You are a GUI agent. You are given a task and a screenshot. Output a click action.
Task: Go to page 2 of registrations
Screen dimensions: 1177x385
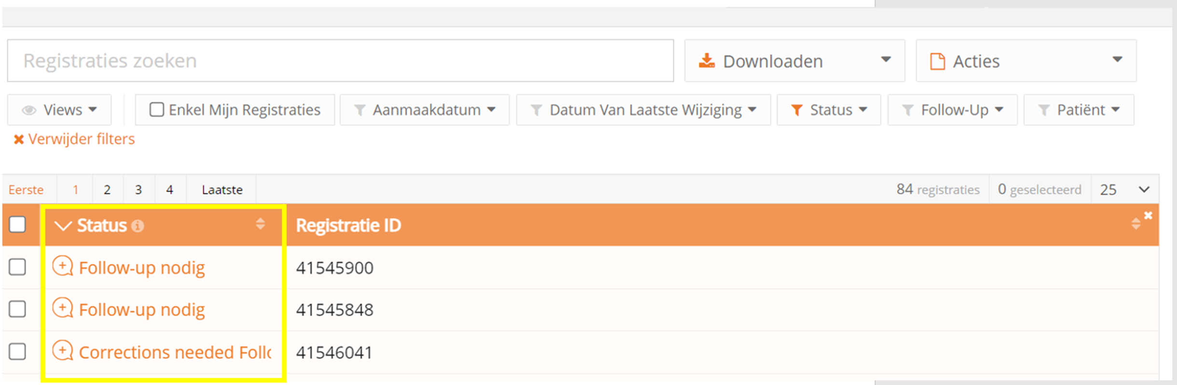(107, 190)
